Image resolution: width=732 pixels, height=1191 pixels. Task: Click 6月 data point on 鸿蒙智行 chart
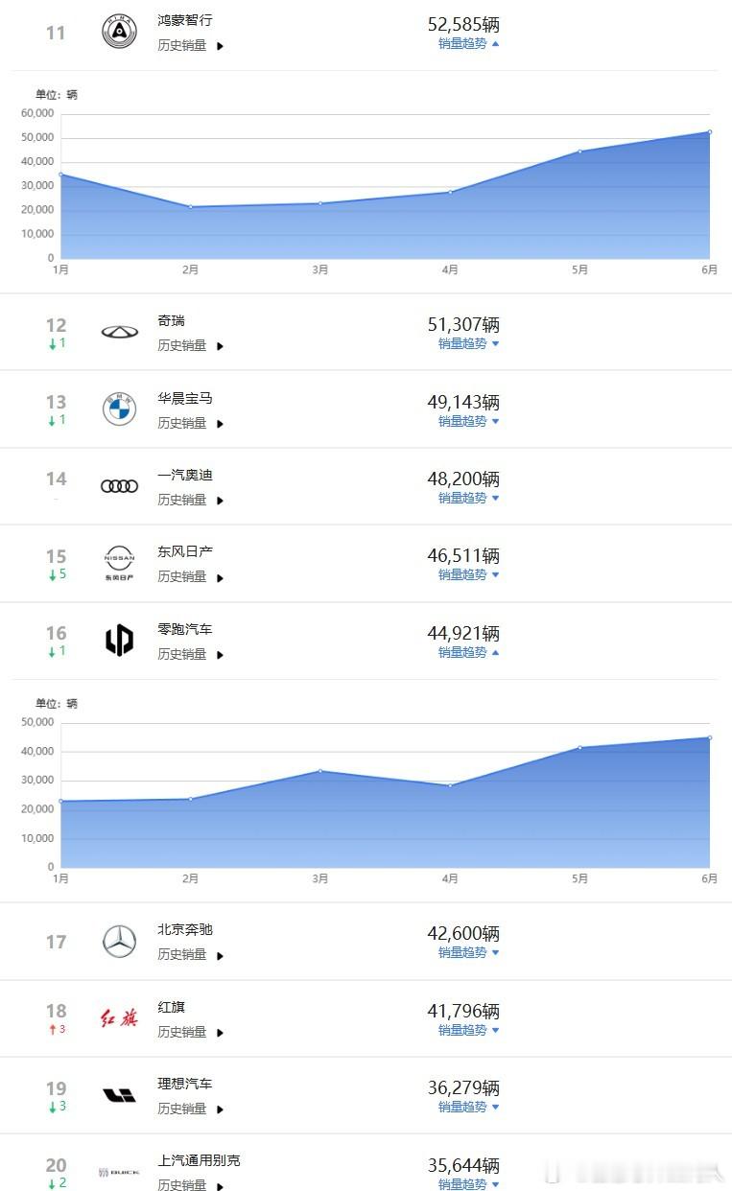point(710,131)
